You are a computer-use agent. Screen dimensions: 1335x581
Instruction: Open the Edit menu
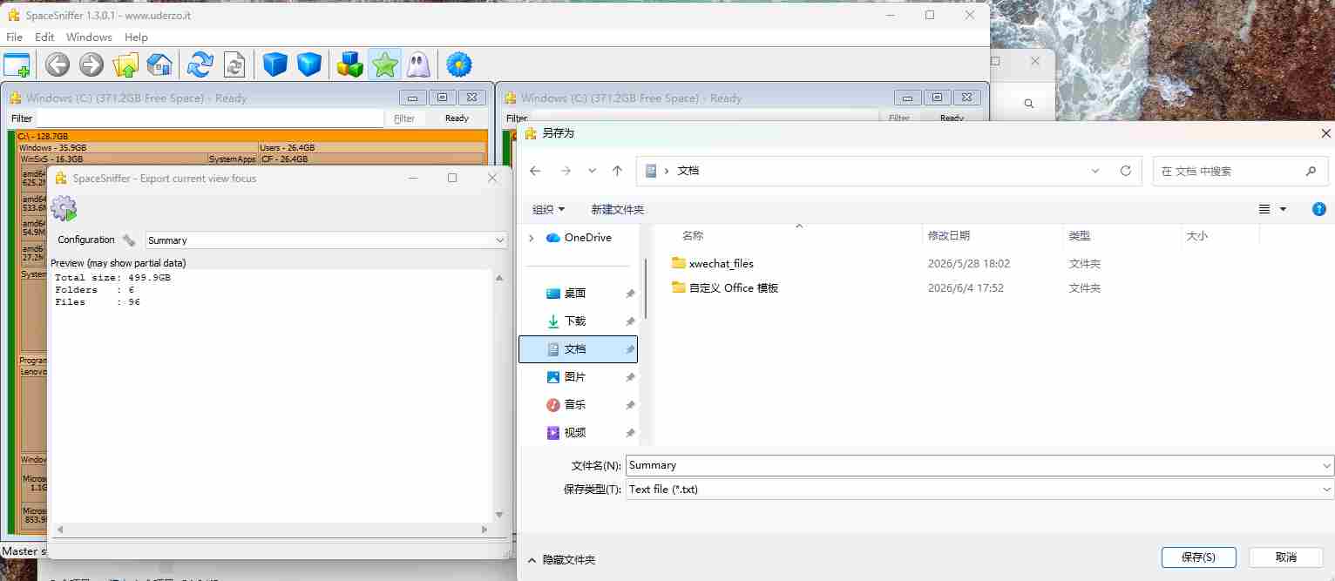(44, 37)
